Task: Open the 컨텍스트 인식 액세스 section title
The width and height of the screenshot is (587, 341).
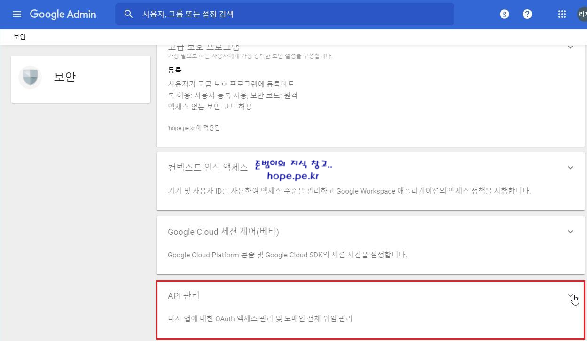Action: [x=208, y=168]
